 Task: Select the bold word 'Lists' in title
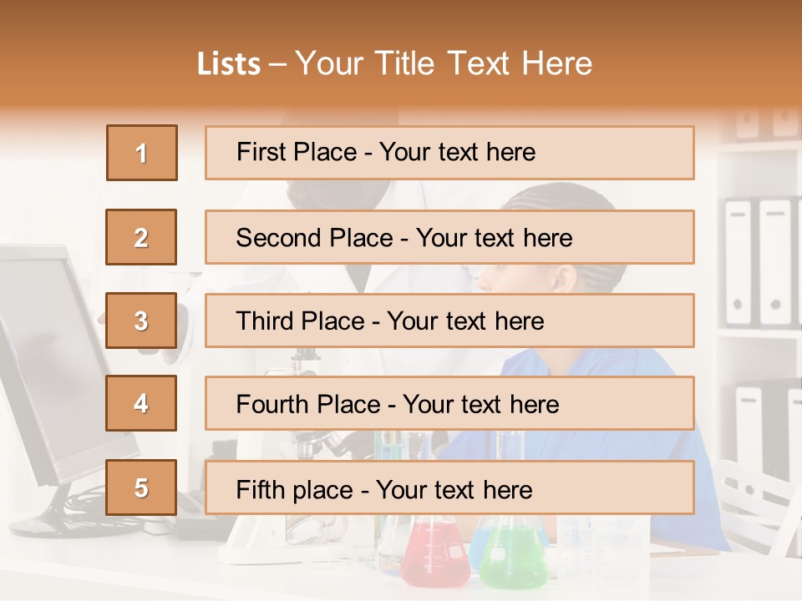229,64
